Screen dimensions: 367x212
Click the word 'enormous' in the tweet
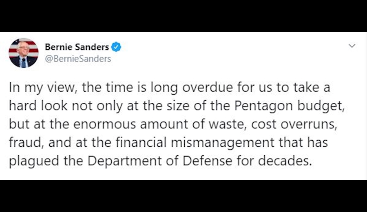coord(104,124)
